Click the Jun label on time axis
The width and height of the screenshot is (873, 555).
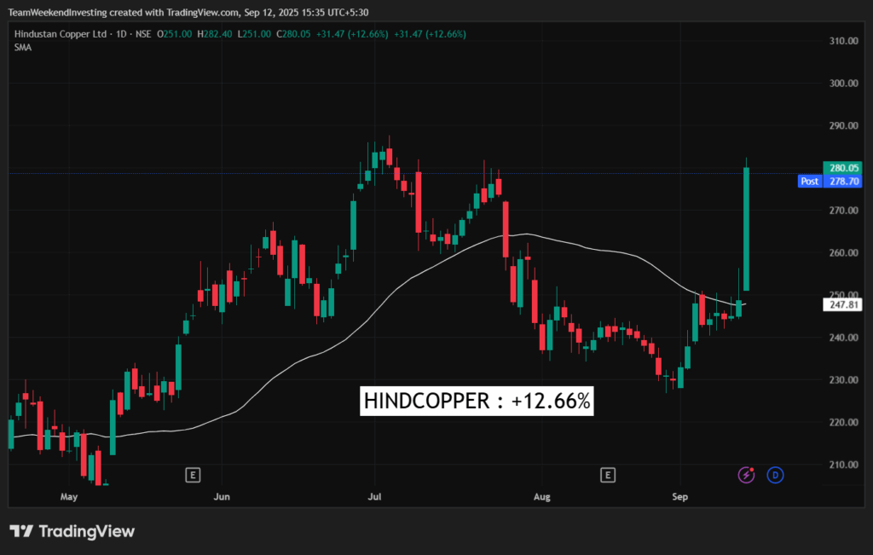point(222,496)
